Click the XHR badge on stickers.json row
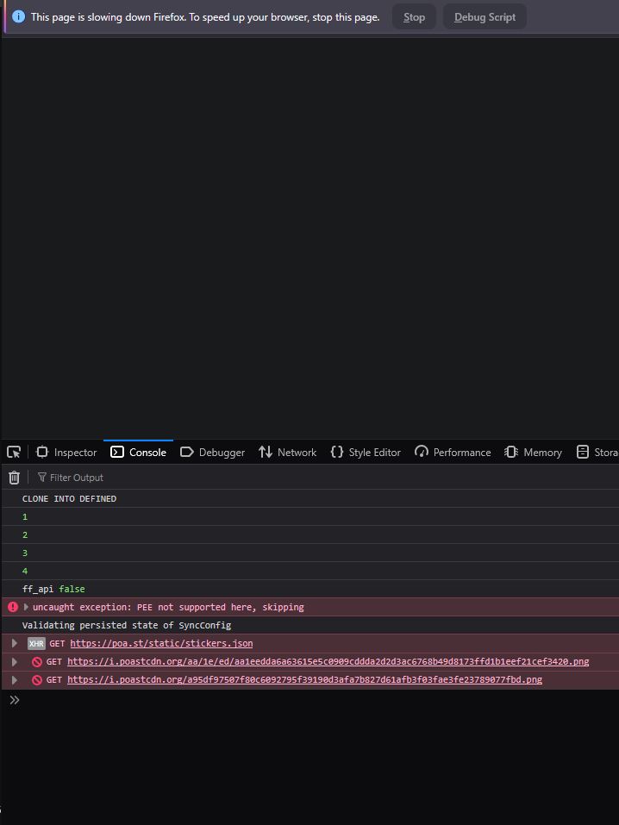Image resolution: width=619 pixels, height=825 pixels. tap(36, 643)
